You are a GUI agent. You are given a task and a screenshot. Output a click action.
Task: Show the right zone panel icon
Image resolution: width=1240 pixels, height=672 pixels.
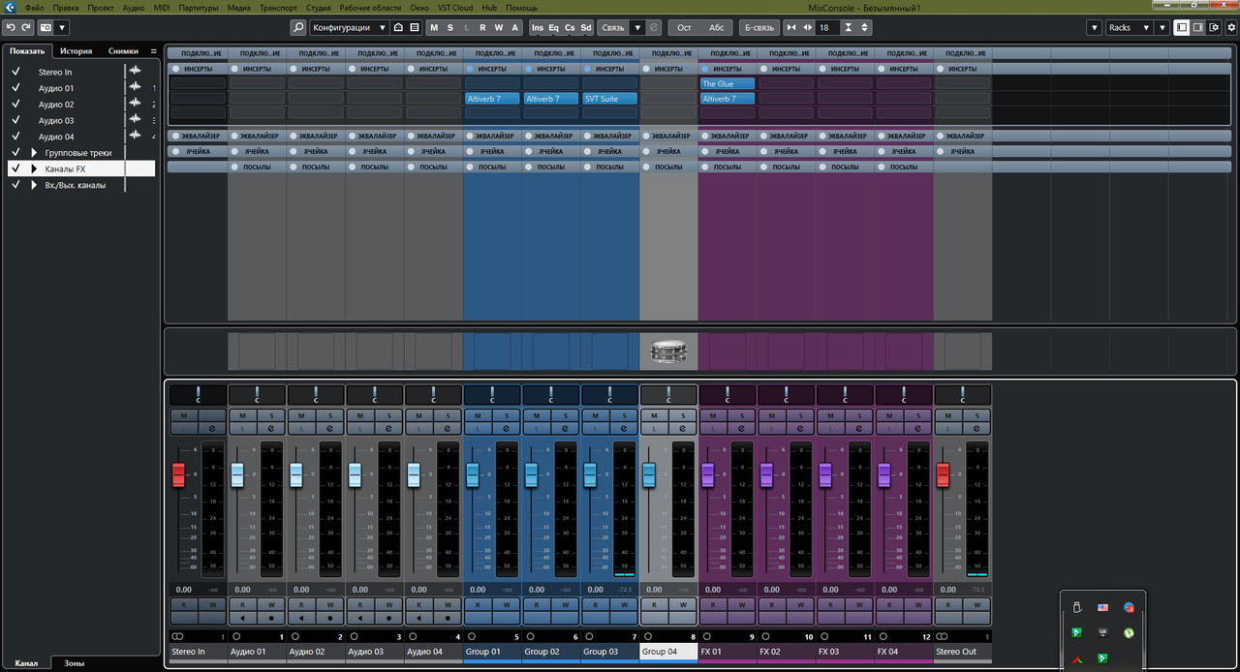pyautogui.click(x=1198, y=27)
